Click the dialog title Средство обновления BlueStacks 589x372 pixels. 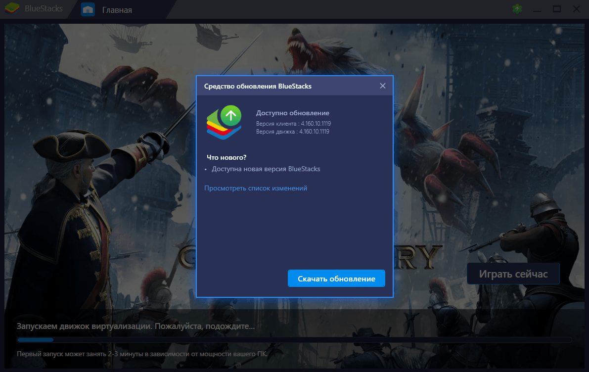click(x=258, y=86)
